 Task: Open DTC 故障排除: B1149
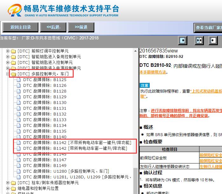coord(45,165)
